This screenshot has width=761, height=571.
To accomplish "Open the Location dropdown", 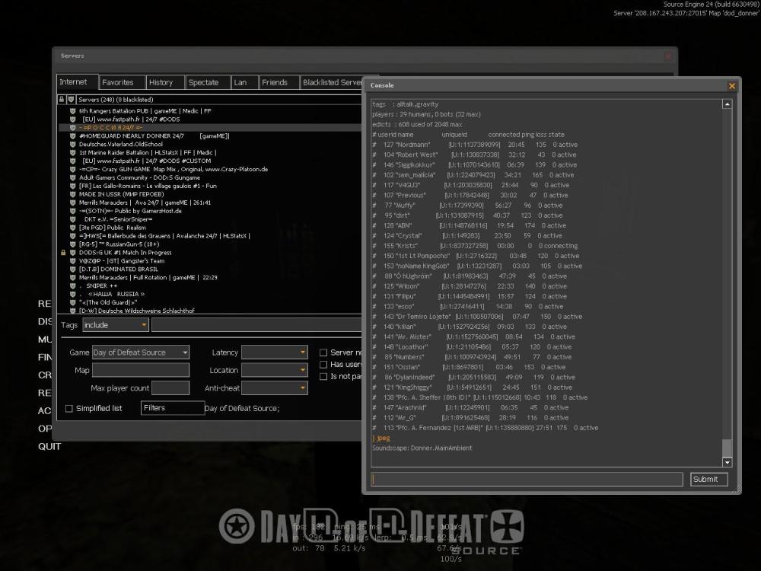I will pyautogui.click(x=275, y=371).
